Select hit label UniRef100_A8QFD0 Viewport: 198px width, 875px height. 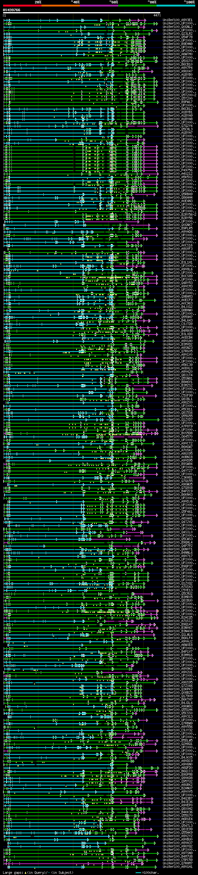[178, 767]
